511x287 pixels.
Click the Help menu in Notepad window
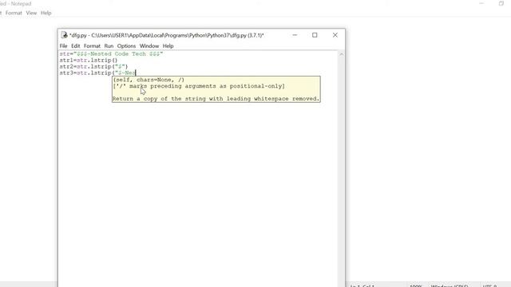coord(46,13)
